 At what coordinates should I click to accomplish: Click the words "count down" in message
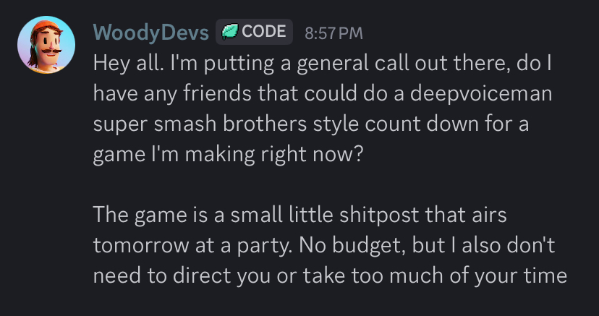[x=436, y=122]
